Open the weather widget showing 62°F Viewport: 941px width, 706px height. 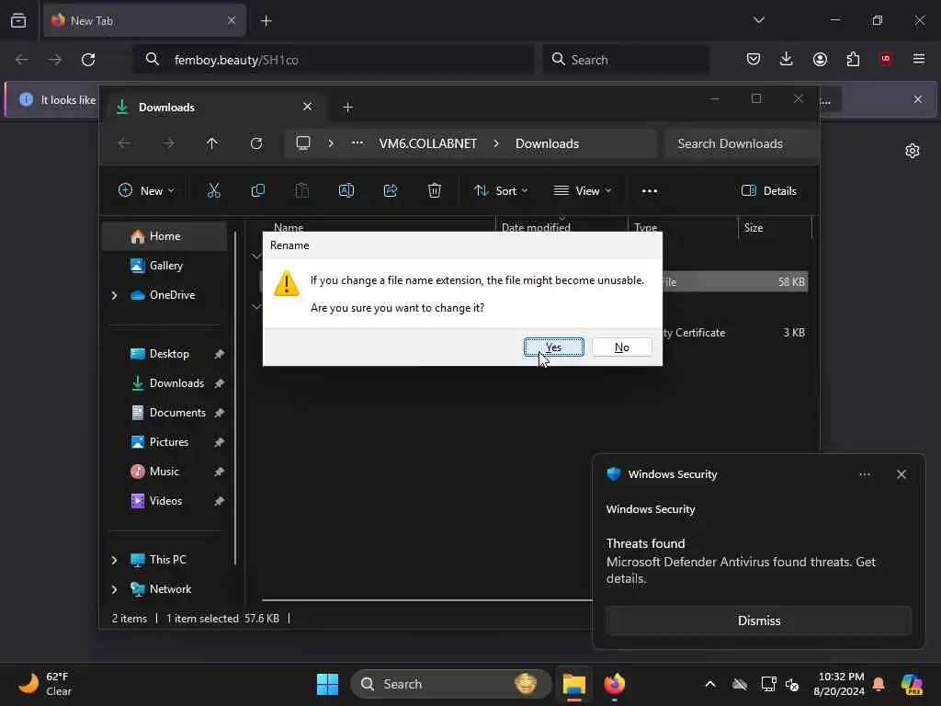(x=44, y=684)
